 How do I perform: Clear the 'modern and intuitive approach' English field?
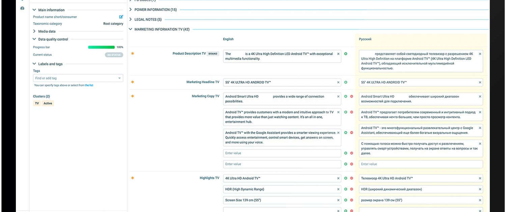coord(338,112)
